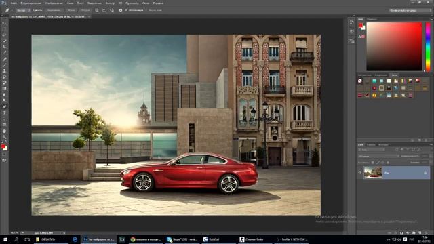434x244 pixels.
Task: Click the Маска button in options bar
Action: [x=71, y=10]
